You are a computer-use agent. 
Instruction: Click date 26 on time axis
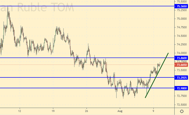click(86, 110)
